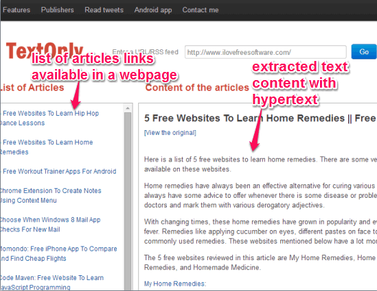Click the article heading 5 Free Websites To Learn Home Remedies
This screenshot has width=377, height=291.
pos(260,118)
